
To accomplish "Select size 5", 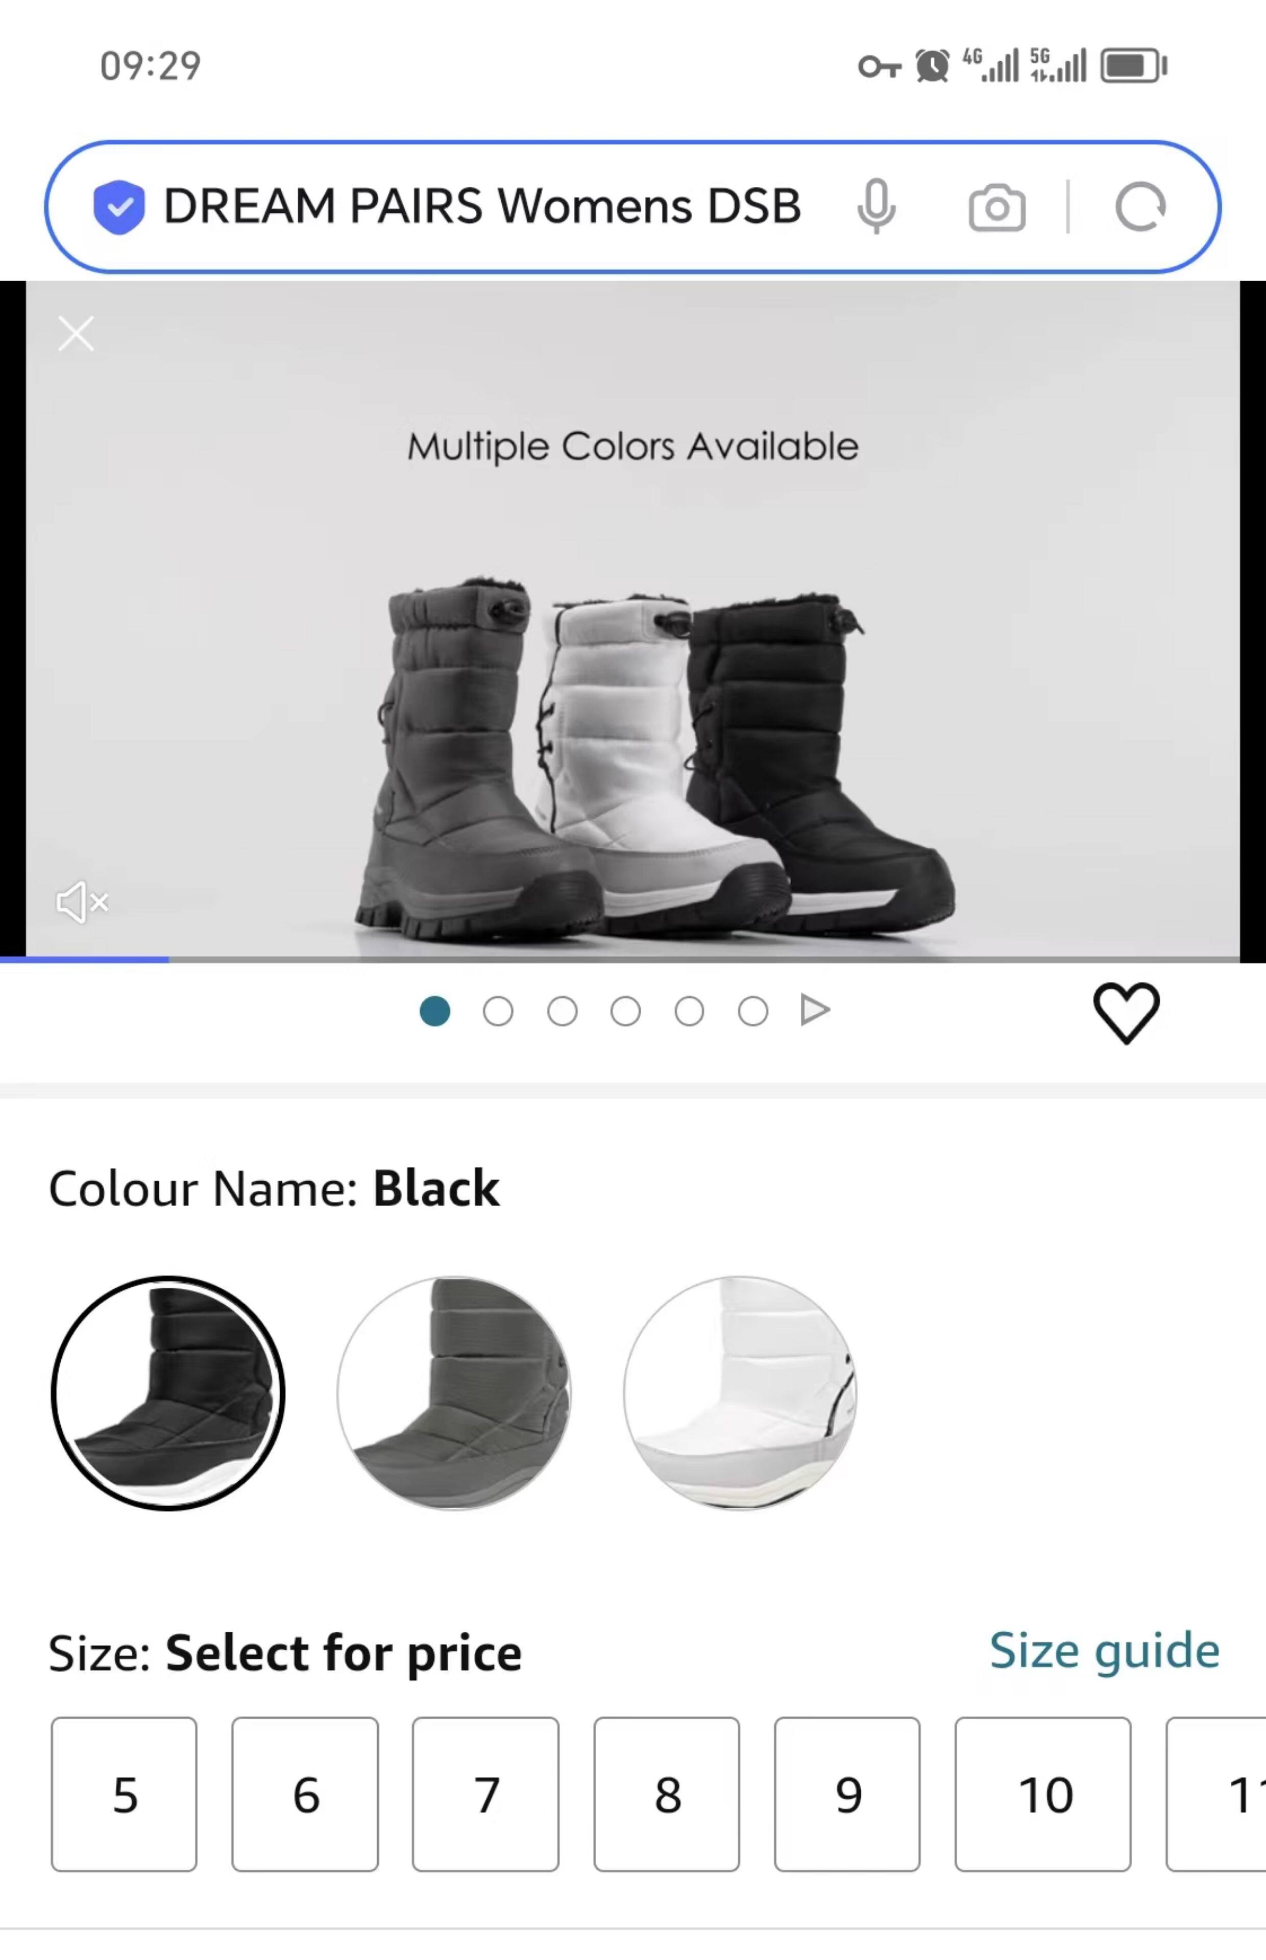I will click(x=124, y=1794).
